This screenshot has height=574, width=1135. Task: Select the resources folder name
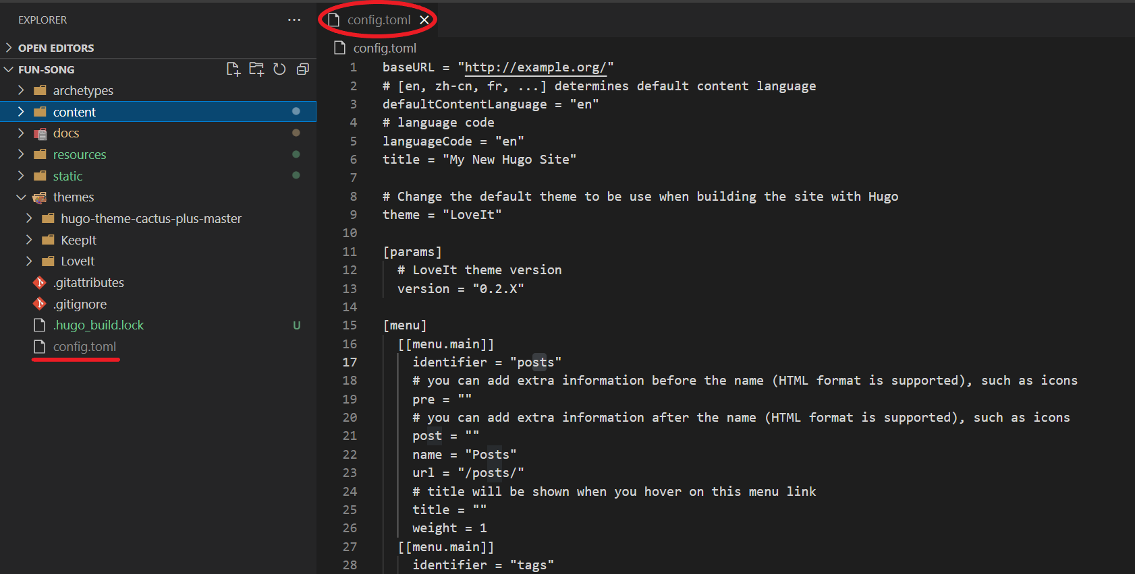[80, 155]
